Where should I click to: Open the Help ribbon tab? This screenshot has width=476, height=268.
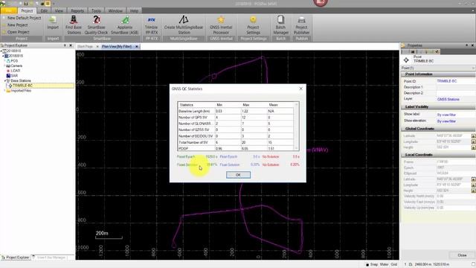click(x=134, y=10)
